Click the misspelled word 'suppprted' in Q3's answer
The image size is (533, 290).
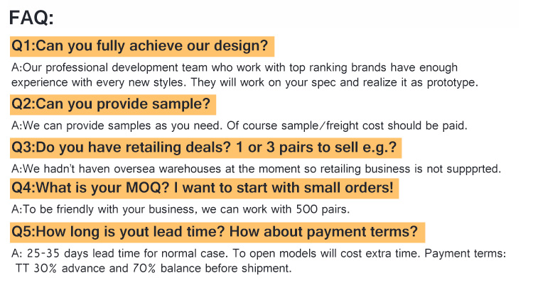point(474,169)
